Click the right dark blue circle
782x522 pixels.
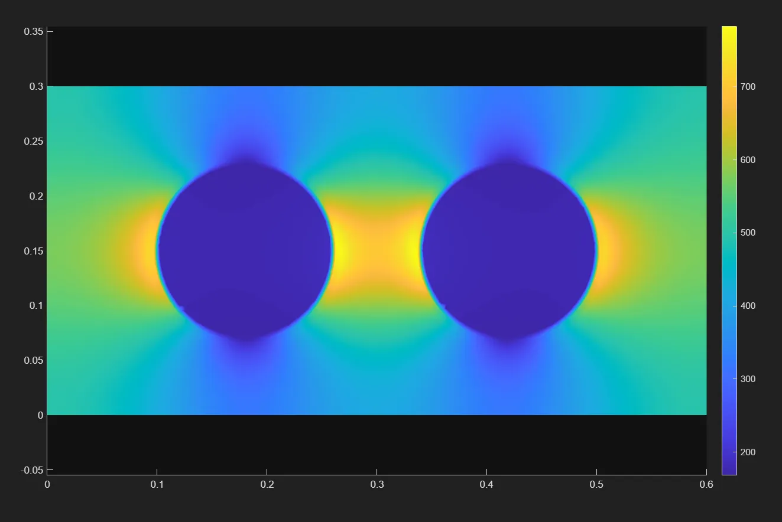pyautogui.click(x=508, y=251)
